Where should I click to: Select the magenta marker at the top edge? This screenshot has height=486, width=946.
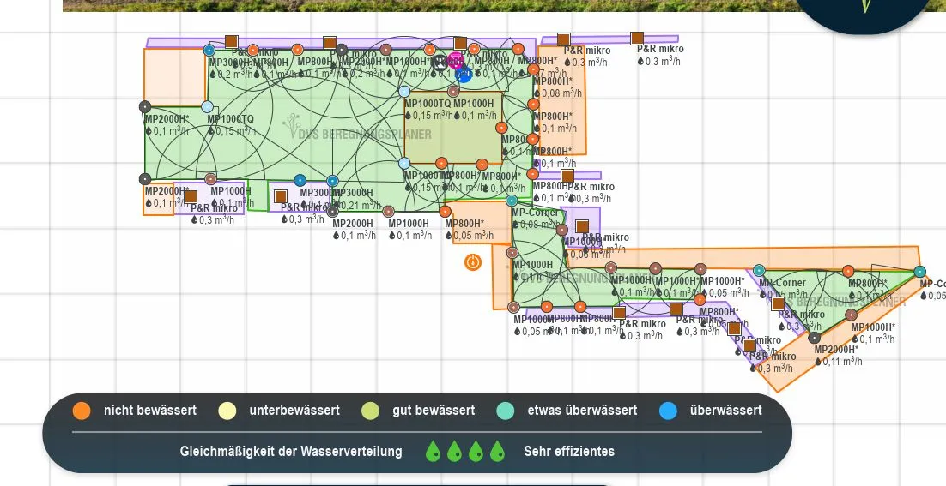pos(456,60)
